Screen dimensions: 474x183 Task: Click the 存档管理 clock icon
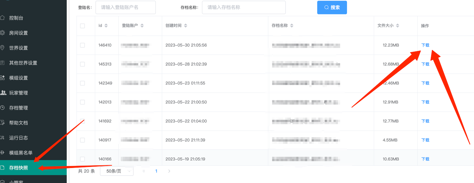(2, 108)
